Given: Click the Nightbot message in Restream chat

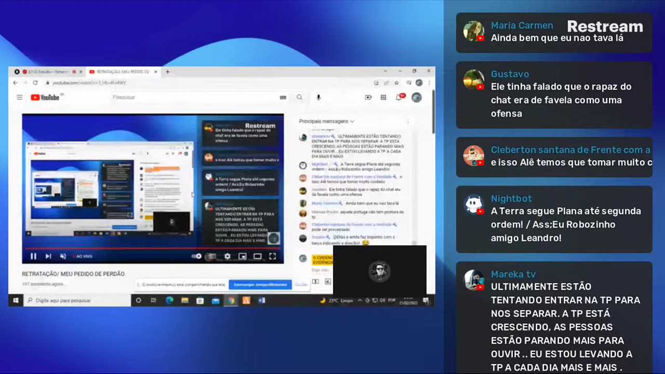Looking at the screenshot, I should click(x=554, y=219).
